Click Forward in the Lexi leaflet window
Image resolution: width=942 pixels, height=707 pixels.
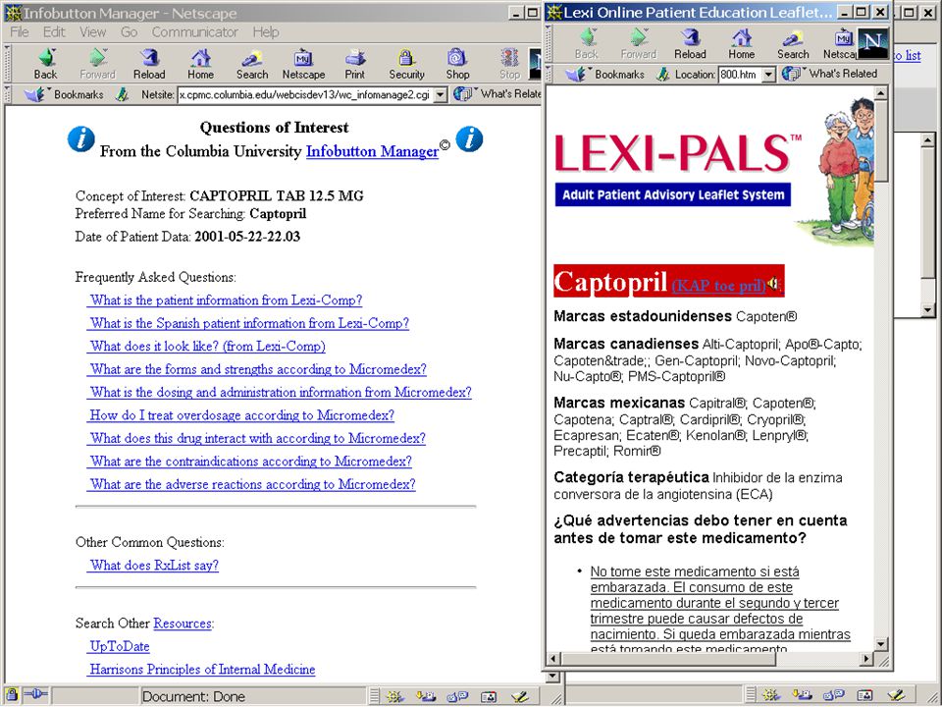639,44
